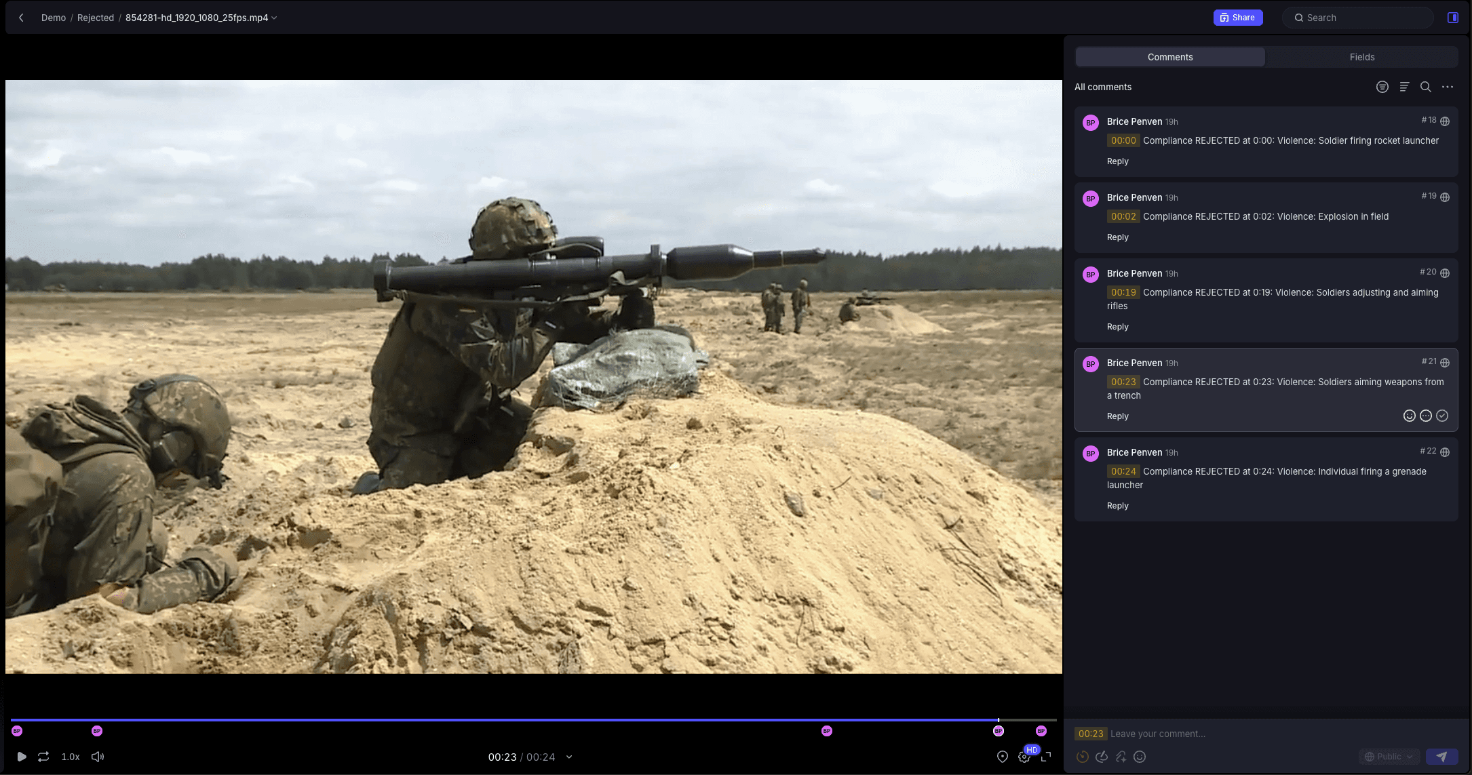The height and width of the screenshot is (775, 1472).
Task: Click the location marker icon in the player
Action: coord(1003,757)
